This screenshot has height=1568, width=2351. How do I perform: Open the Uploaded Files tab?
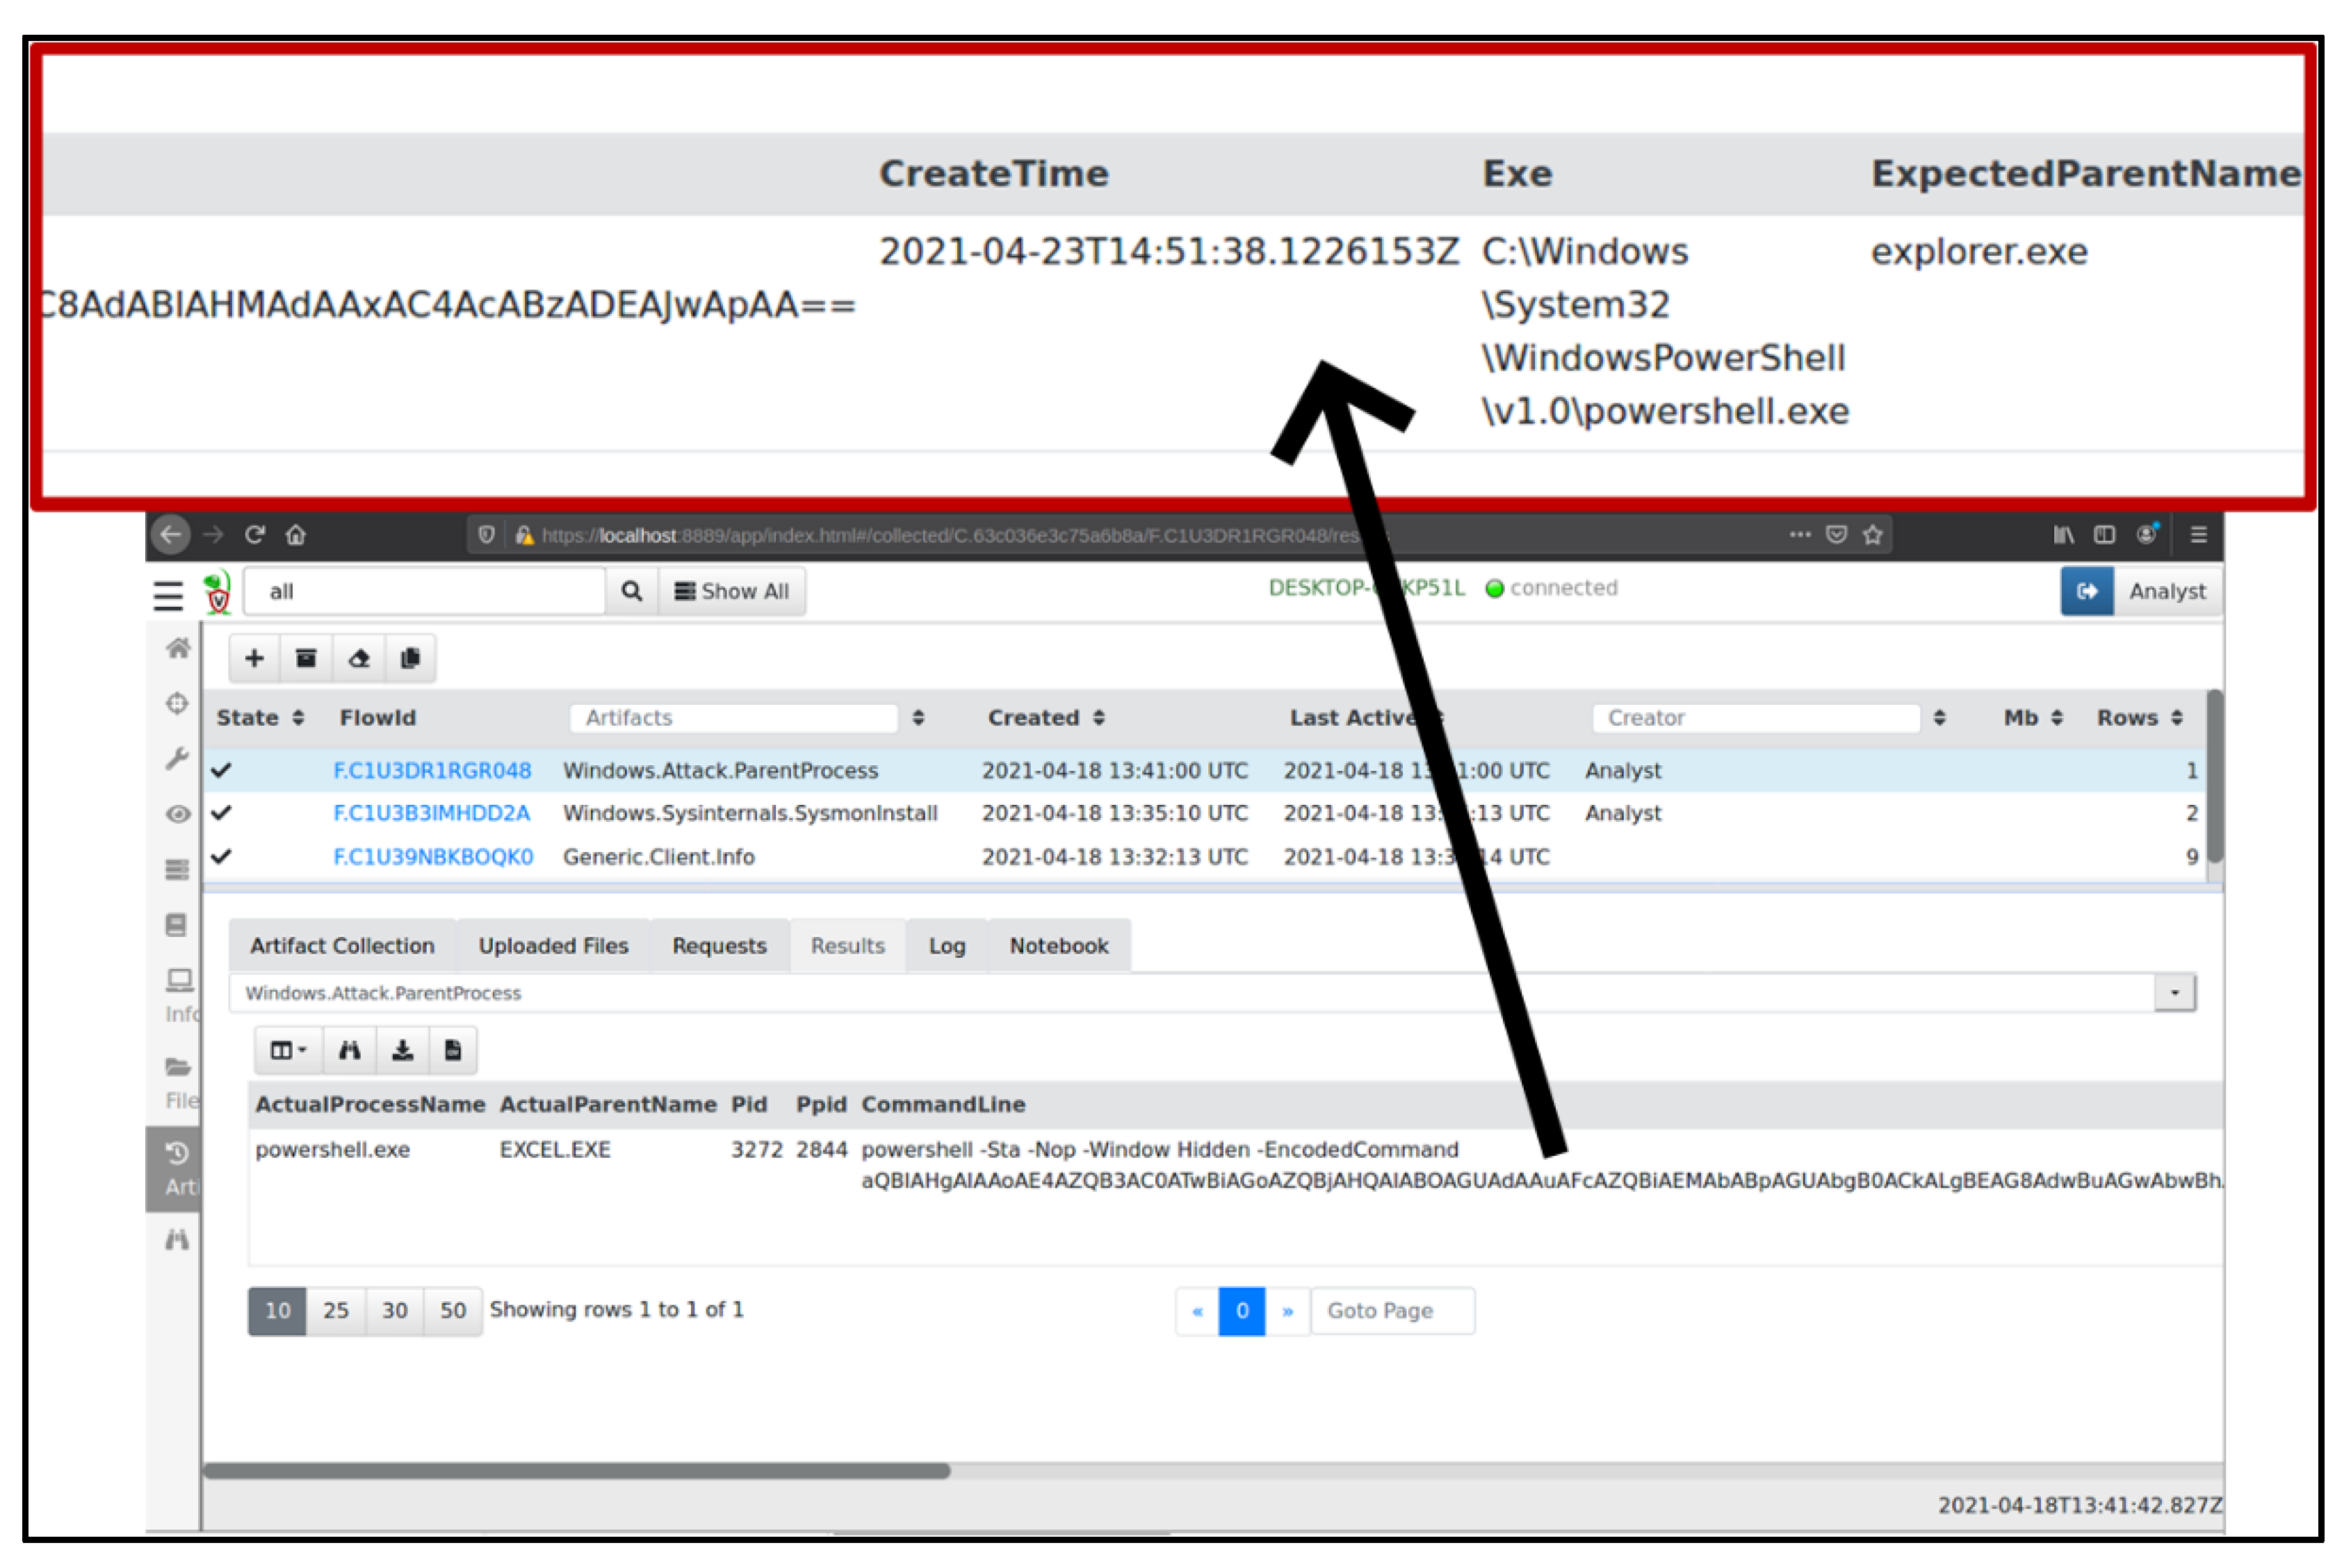553,946
